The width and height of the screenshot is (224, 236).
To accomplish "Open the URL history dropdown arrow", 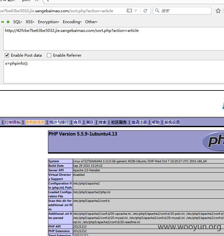I will (136, 11).
